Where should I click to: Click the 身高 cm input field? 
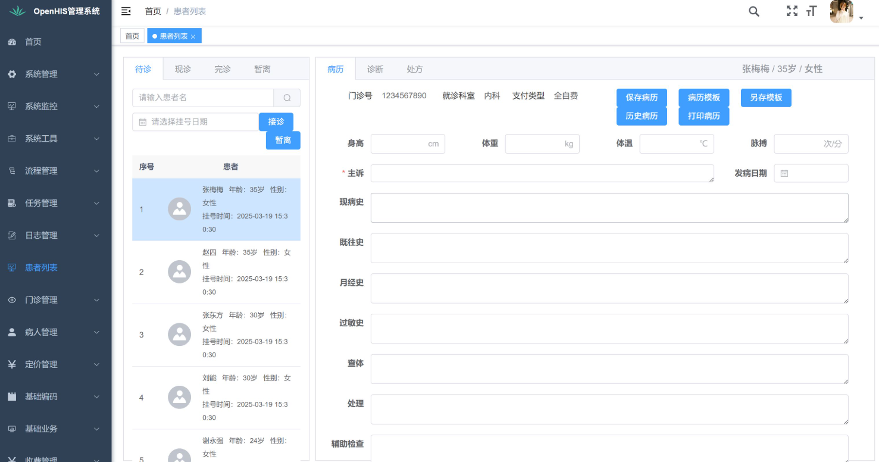[x=408, y=144]
